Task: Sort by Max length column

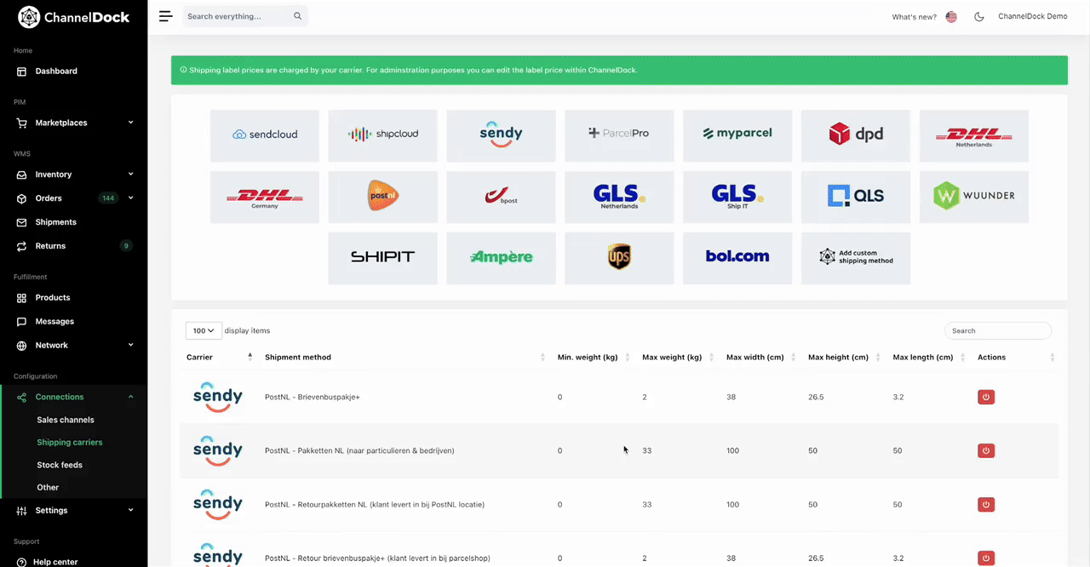Action: 930,357
